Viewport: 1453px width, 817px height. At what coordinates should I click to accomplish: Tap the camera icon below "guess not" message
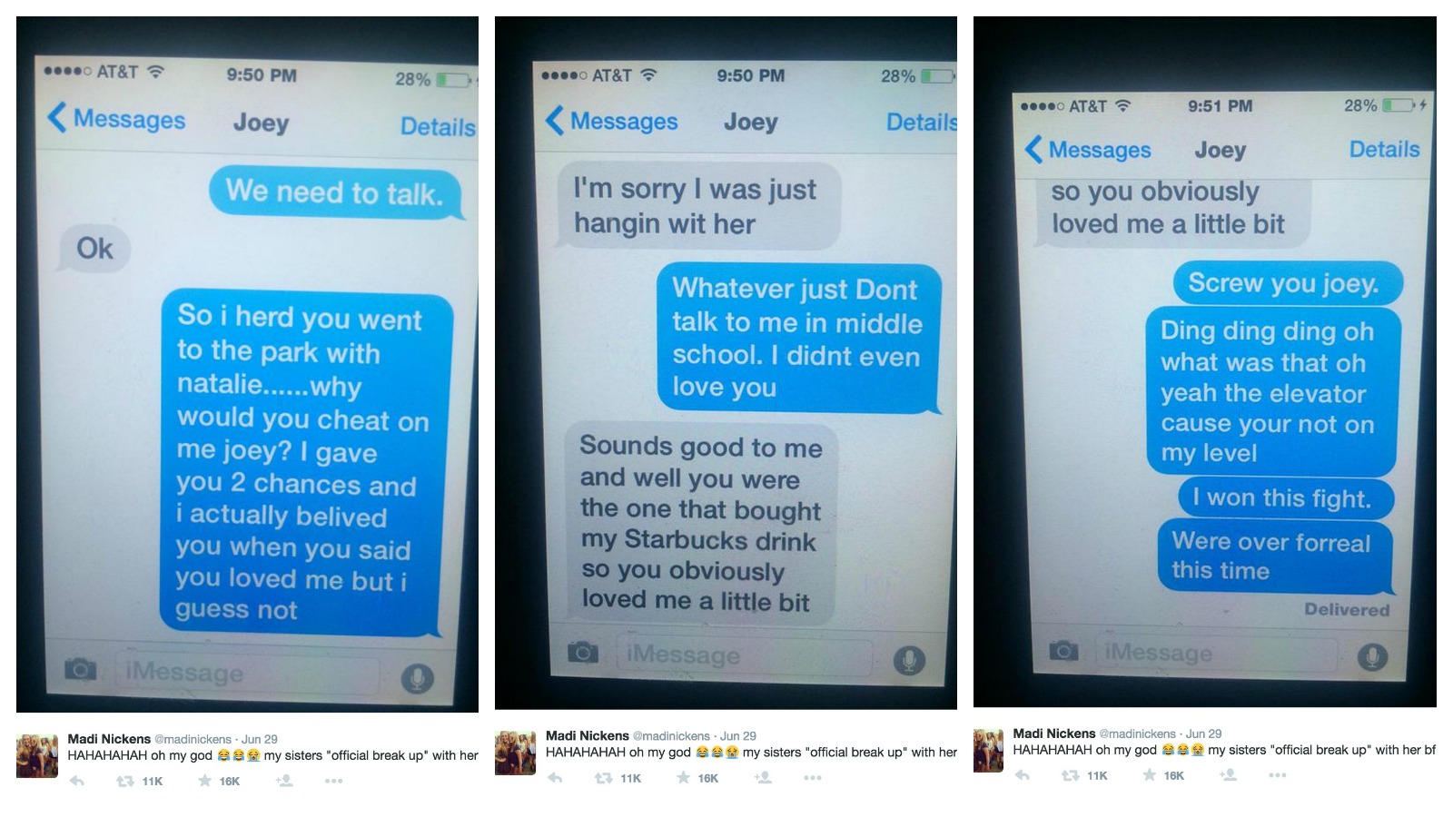point(80,670)
